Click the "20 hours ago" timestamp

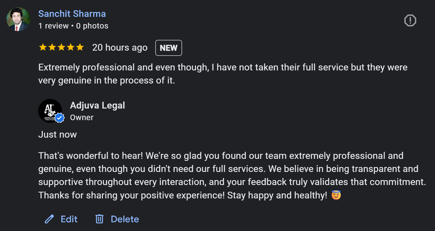(120, 47)
